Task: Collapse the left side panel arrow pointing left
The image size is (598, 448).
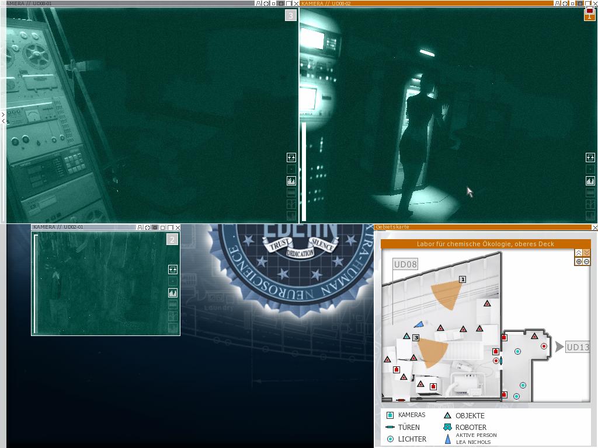Action: tap(3, 121)
